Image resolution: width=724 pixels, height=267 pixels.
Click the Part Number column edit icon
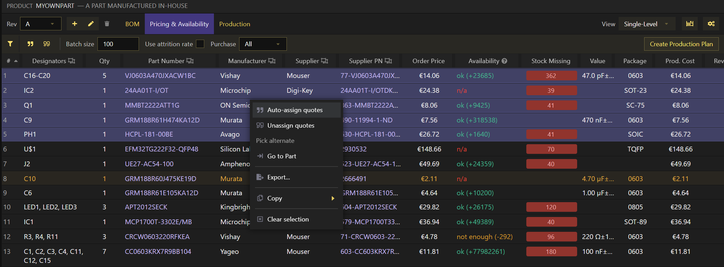coord(190,61)
